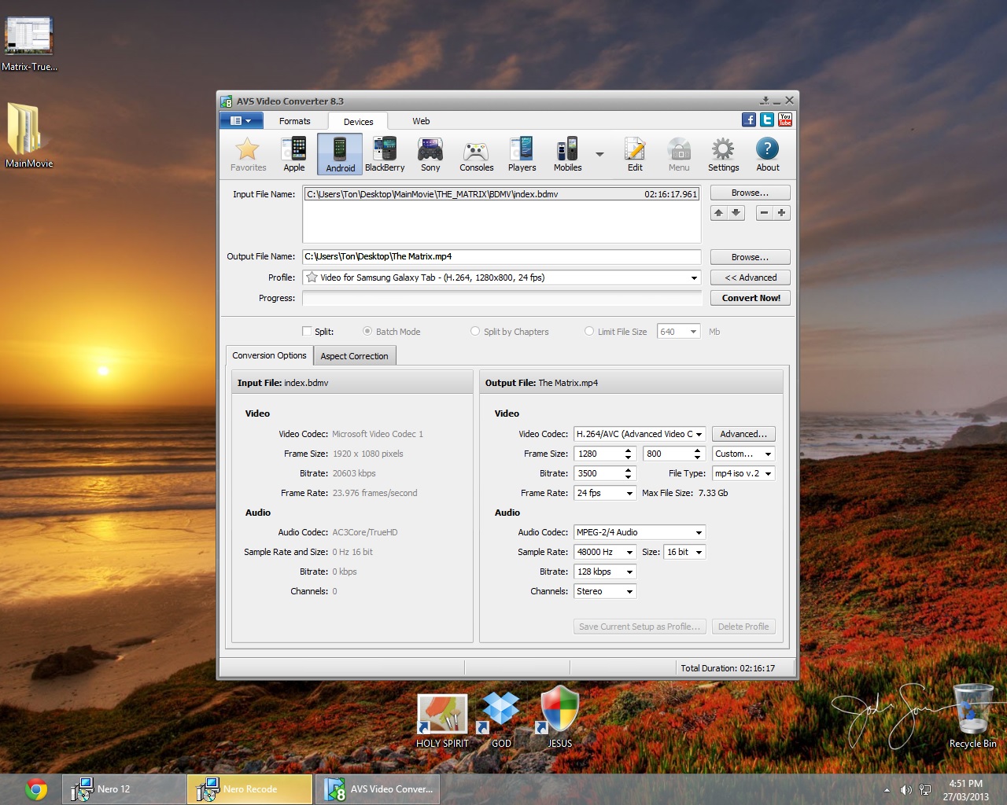Move input file down in list
1007x805 pixels.
[x=736, y=213]
